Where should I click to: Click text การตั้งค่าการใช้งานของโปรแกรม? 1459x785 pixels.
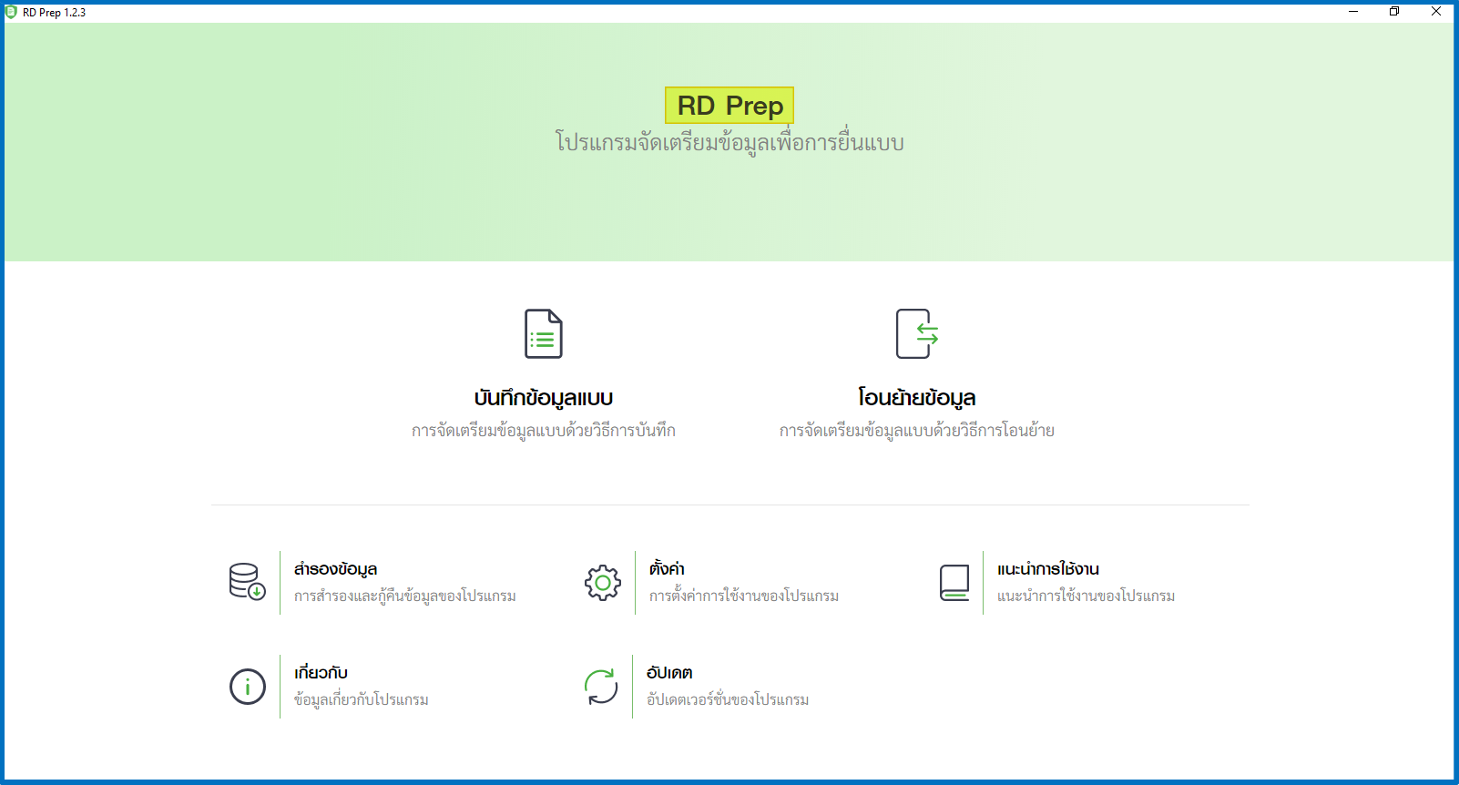tap(744, 596)
